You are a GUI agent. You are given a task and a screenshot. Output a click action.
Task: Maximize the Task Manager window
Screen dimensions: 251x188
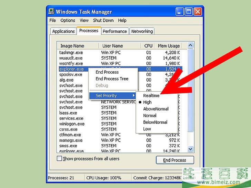(189, 12)
